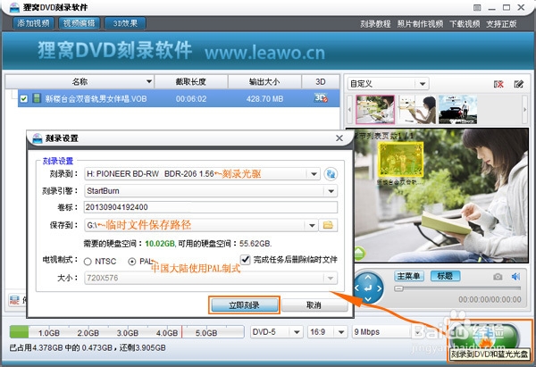Show more templates with the right arrow
The width and height of the screenshot is (536, 367).
coord(524,109)
